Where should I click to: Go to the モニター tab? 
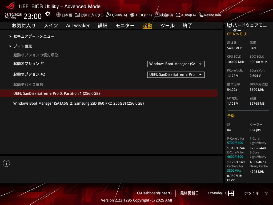125,26
